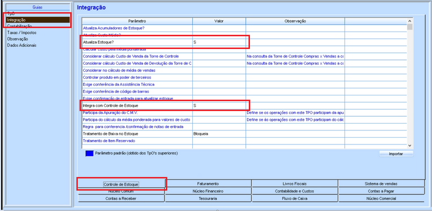Select the Integração guide in the sidebar
Screen dimensions: 432x211
point(38,20)
